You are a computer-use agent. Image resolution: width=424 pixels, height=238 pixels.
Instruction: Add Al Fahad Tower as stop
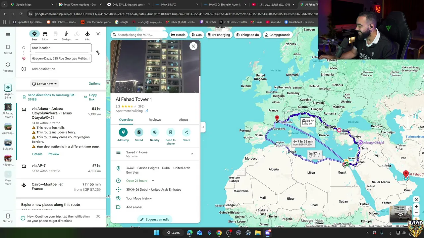(x=123, y=135)
